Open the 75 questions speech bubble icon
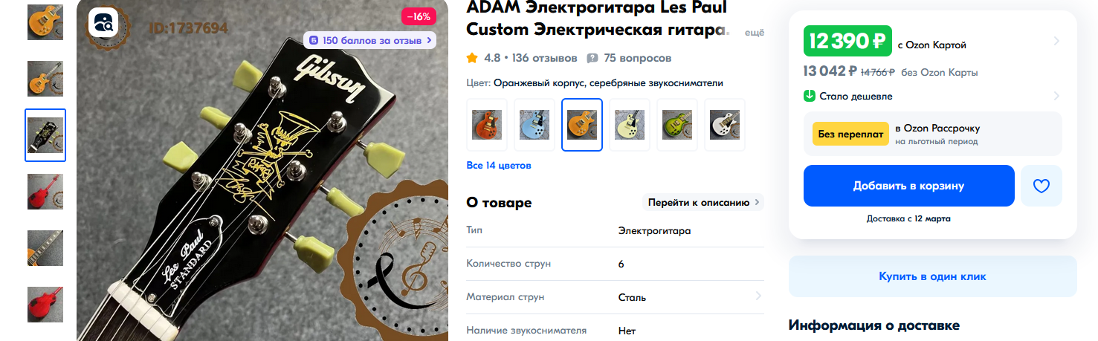 coord(592,58)
